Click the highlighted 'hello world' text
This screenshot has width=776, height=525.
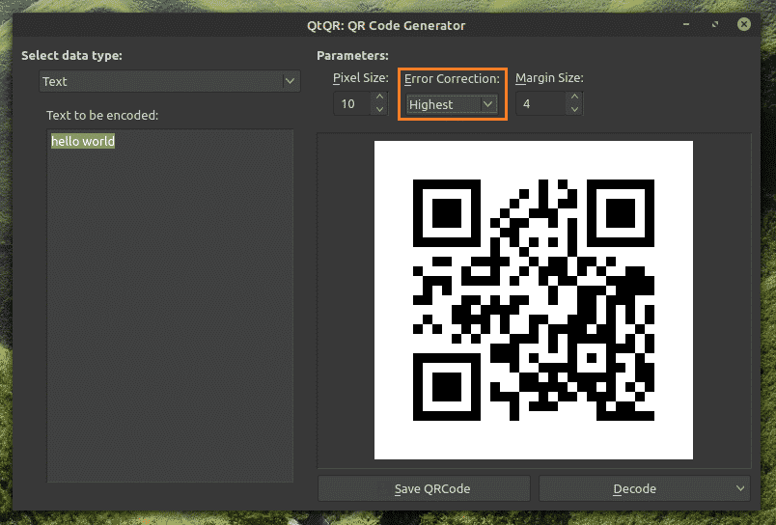pos(83,141)
